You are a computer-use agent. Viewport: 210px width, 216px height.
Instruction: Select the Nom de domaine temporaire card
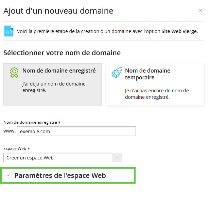click(x=155, y=84)
